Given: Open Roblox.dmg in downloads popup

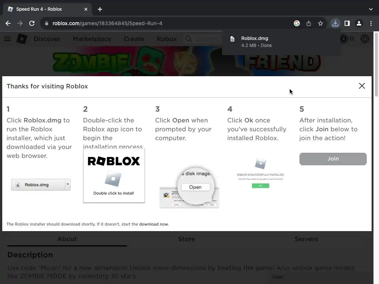Looking at the screenshot, I should (x=281, y=42).
